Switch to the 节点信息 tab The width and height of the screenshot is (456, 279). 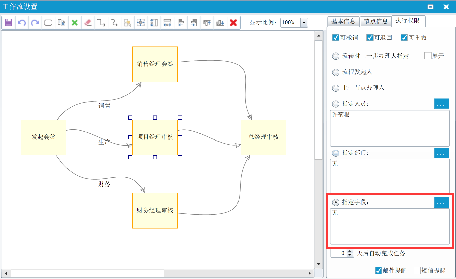376,21
